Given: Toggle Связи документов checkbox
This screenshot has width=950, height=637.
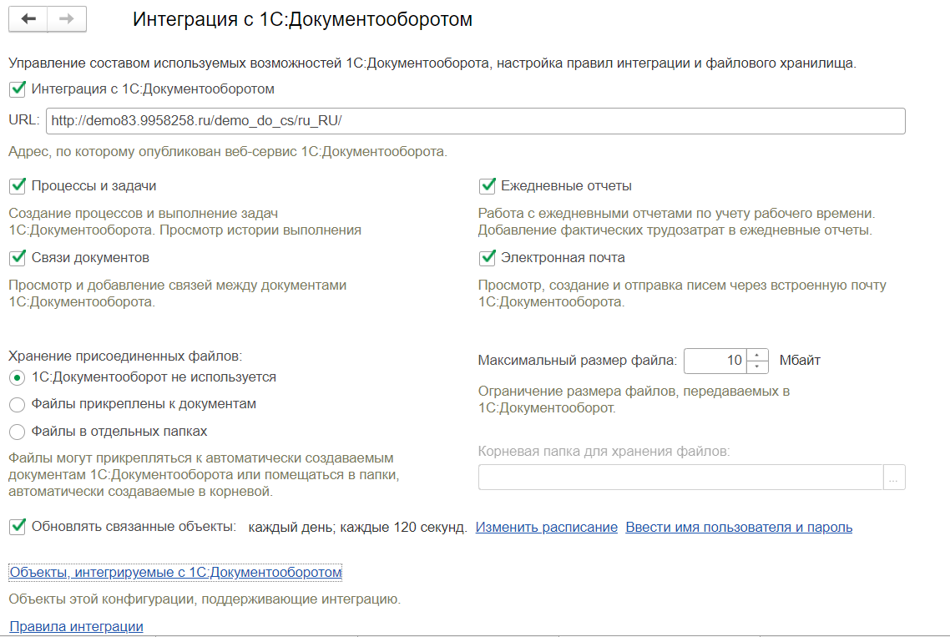Looking at the screenshot, I should point(18,258).
